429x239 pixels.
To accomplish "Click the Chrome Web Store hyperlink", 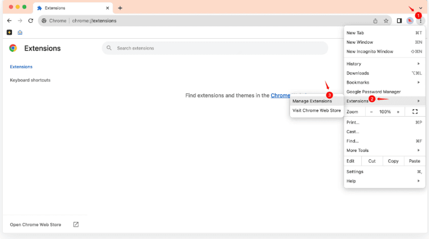I will 280,96.
